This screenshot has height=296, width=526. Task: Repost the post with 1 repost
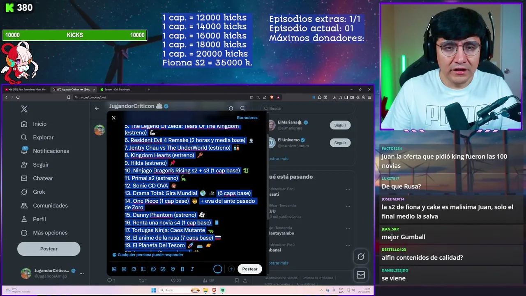click(x=143, y=280)
